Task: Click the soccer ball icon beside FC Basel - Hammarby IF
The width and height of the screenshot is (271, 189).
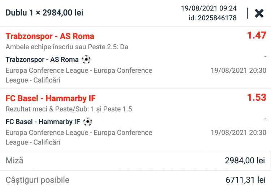Action: click(x=87, y=122)
